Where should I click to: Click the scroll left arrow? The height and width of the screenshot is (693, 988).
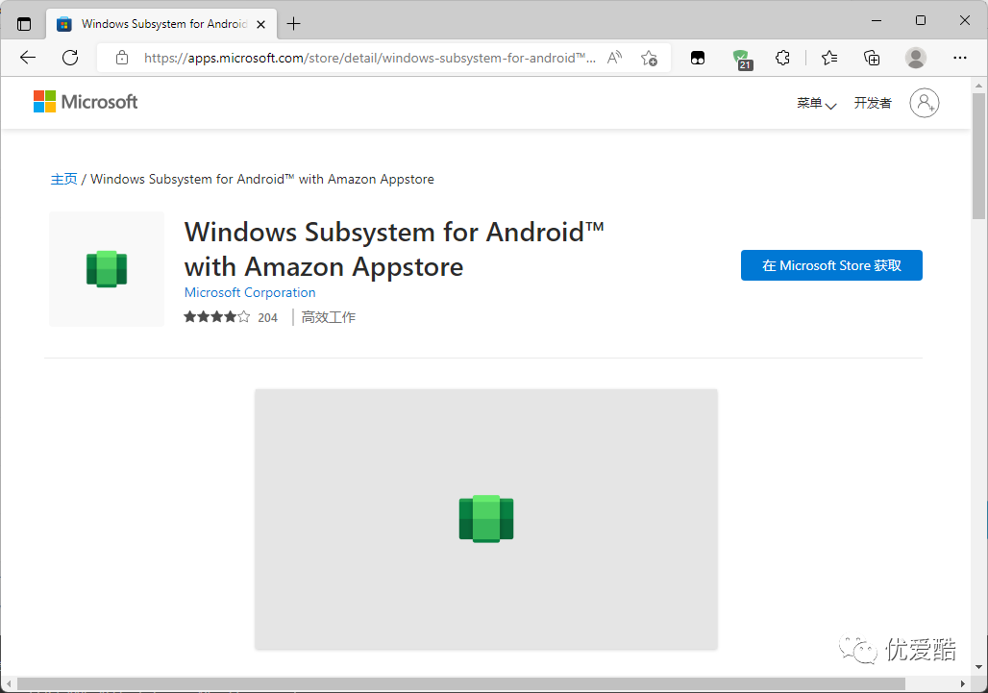point(9,683)
